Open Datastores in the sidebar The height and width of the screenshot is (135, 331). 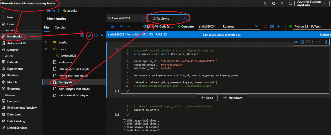(x=11, y=114)
